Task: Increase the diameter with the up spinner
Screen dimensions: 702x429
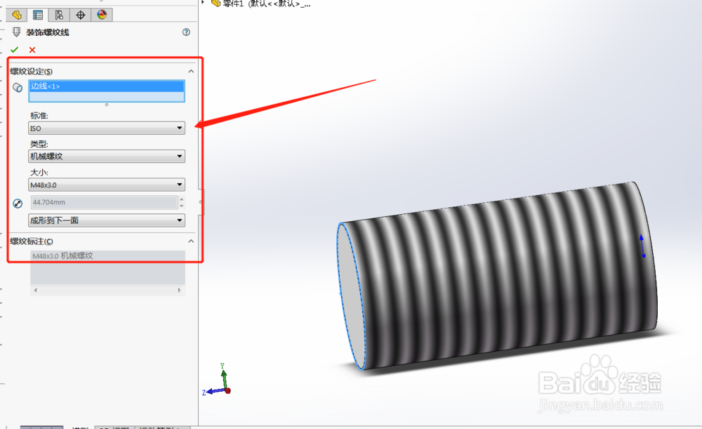Action: tap(181, 199)
